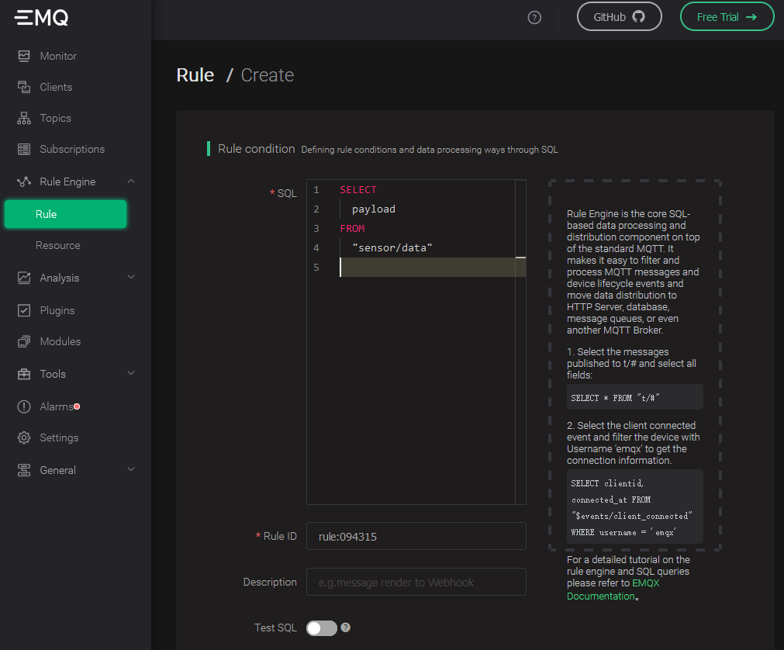Screen dimensions: 784x650
Task: Click the Subscriptions list icon
Action: pyautogui.click(x=26, y=149)
